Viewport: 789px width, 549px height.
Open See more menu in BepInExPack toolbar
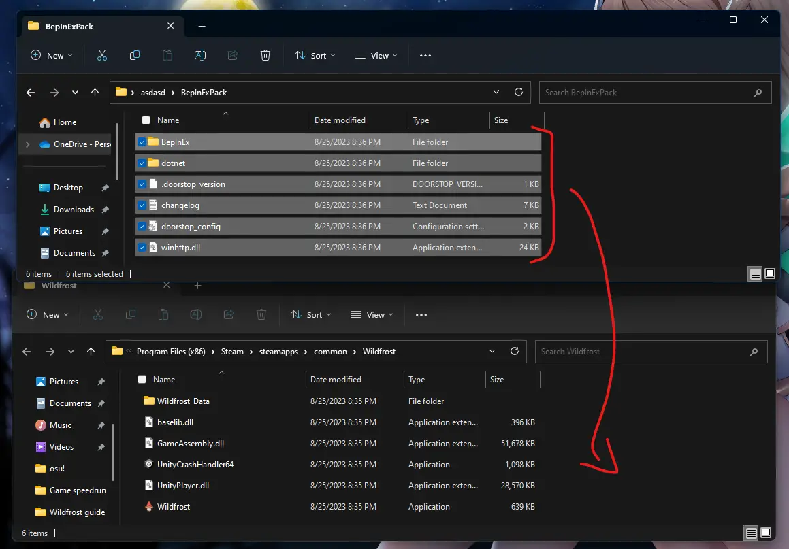425,55
